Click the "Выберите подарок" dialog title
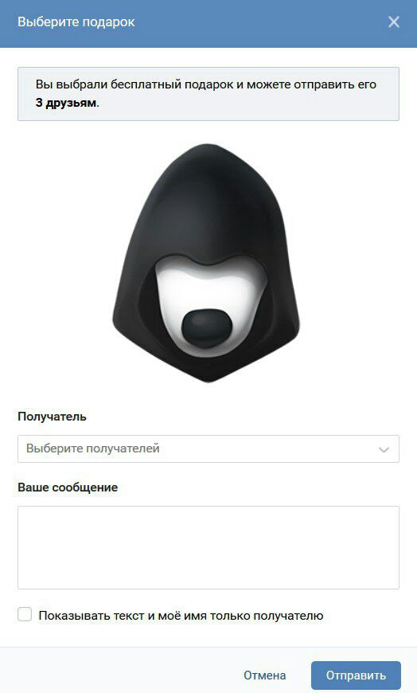Image resolution: width=417 pixels, height=693 pixels. pos(76,22)
